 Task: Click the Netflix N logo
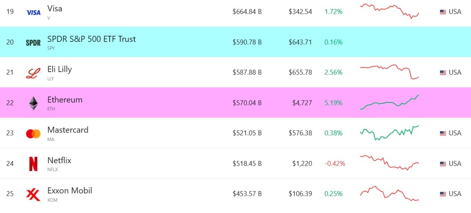coord(33,164)
